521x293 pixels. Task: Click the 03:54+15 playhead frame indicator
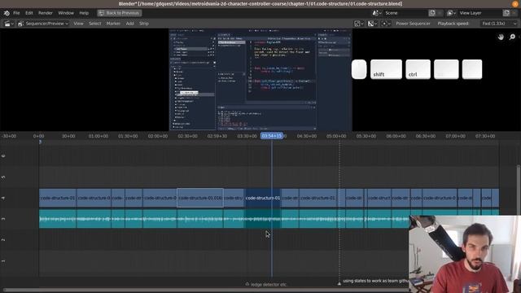[x=272, y=136]
